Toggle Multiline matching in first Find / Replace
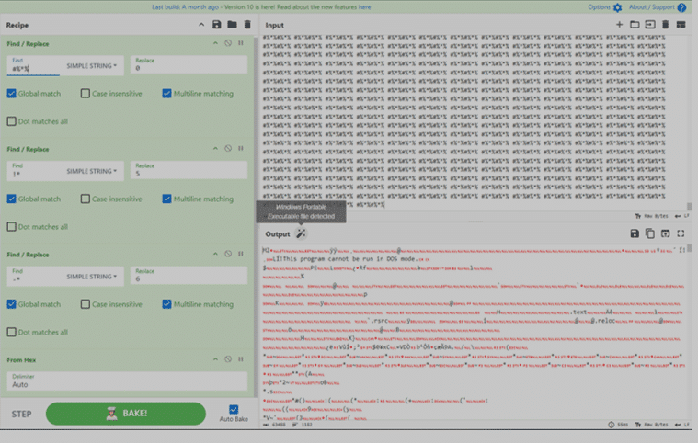This screenshot has height=443, width=698. pyautogui.click(x=167, y=94)
